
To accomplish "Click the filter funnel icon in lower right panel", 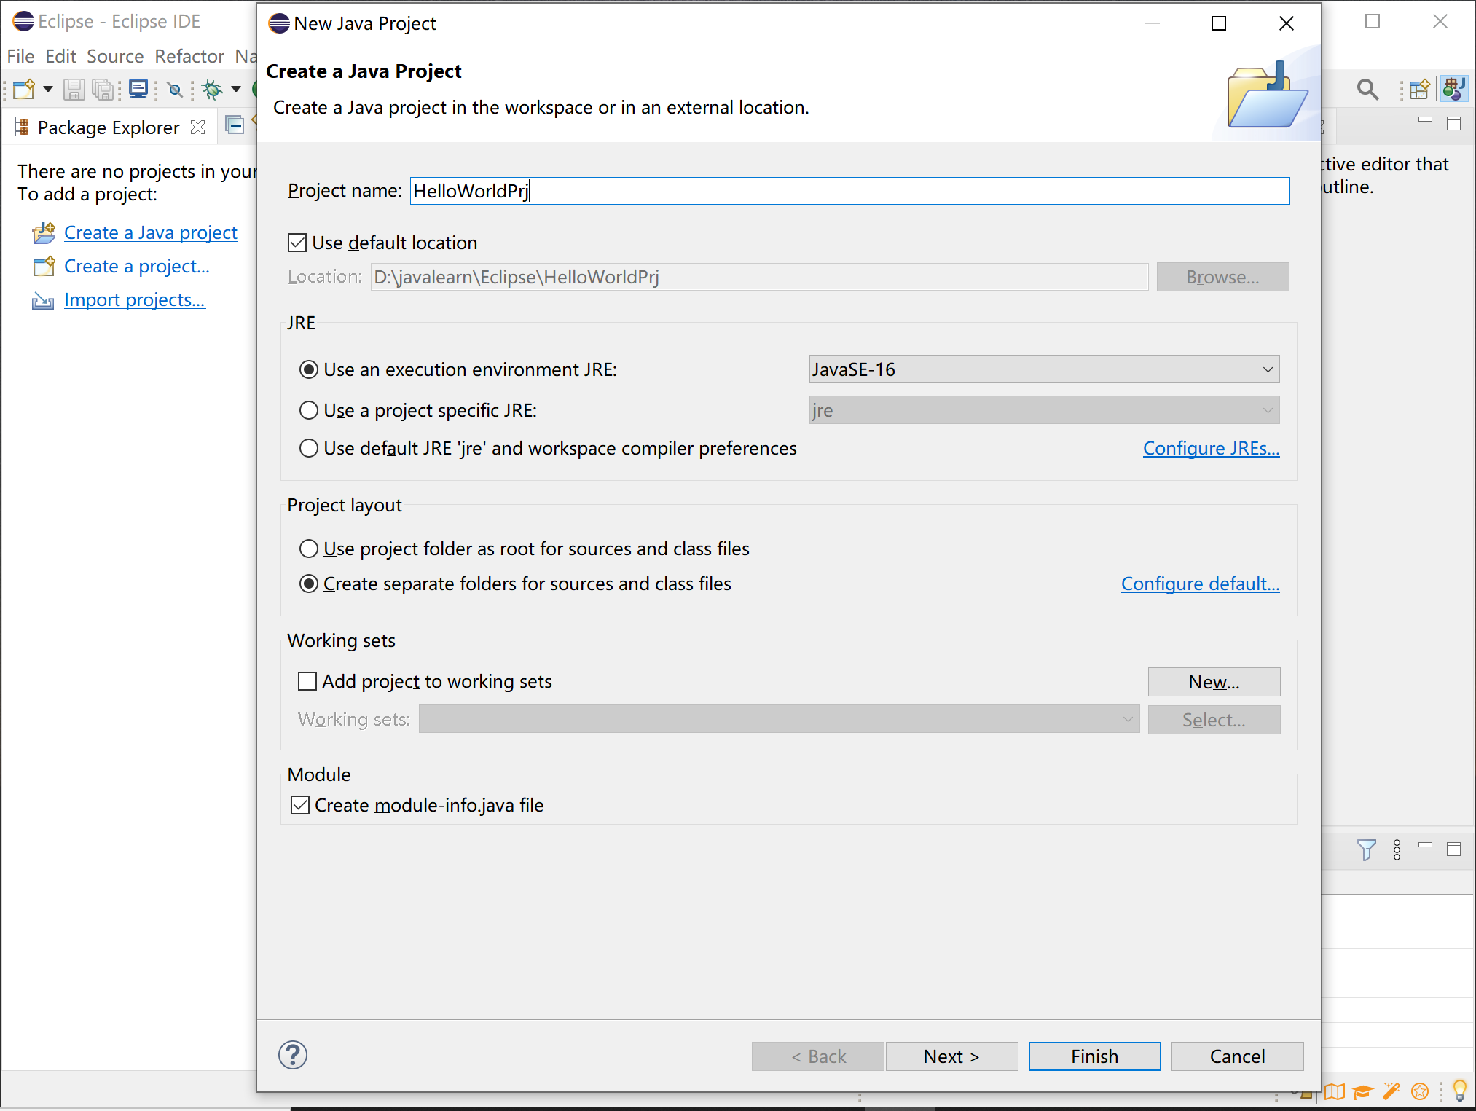I will (x=1366, y=849).
